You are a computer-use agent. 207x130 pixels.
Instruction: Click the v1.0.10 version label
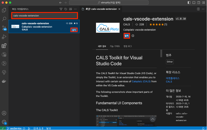pyautogui.click(x=181, y=19)
